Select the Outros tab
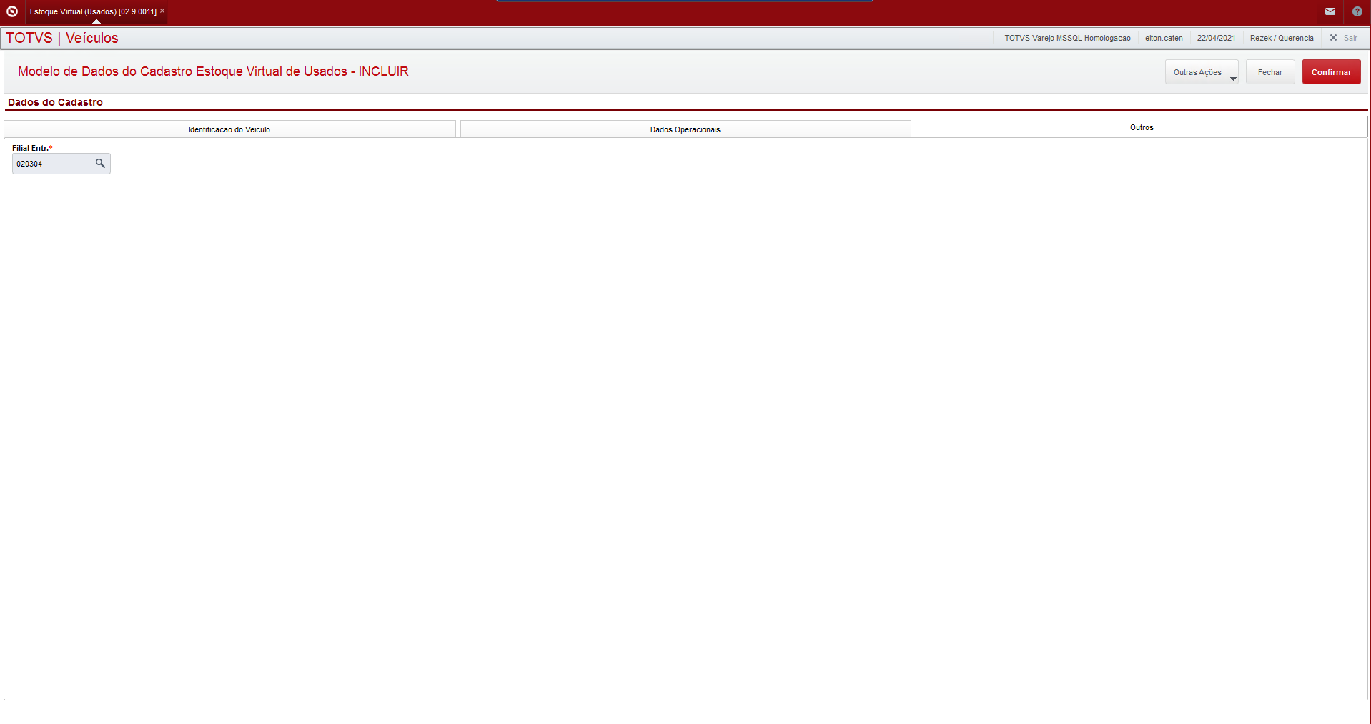1371x724 pixels. 1142,127
